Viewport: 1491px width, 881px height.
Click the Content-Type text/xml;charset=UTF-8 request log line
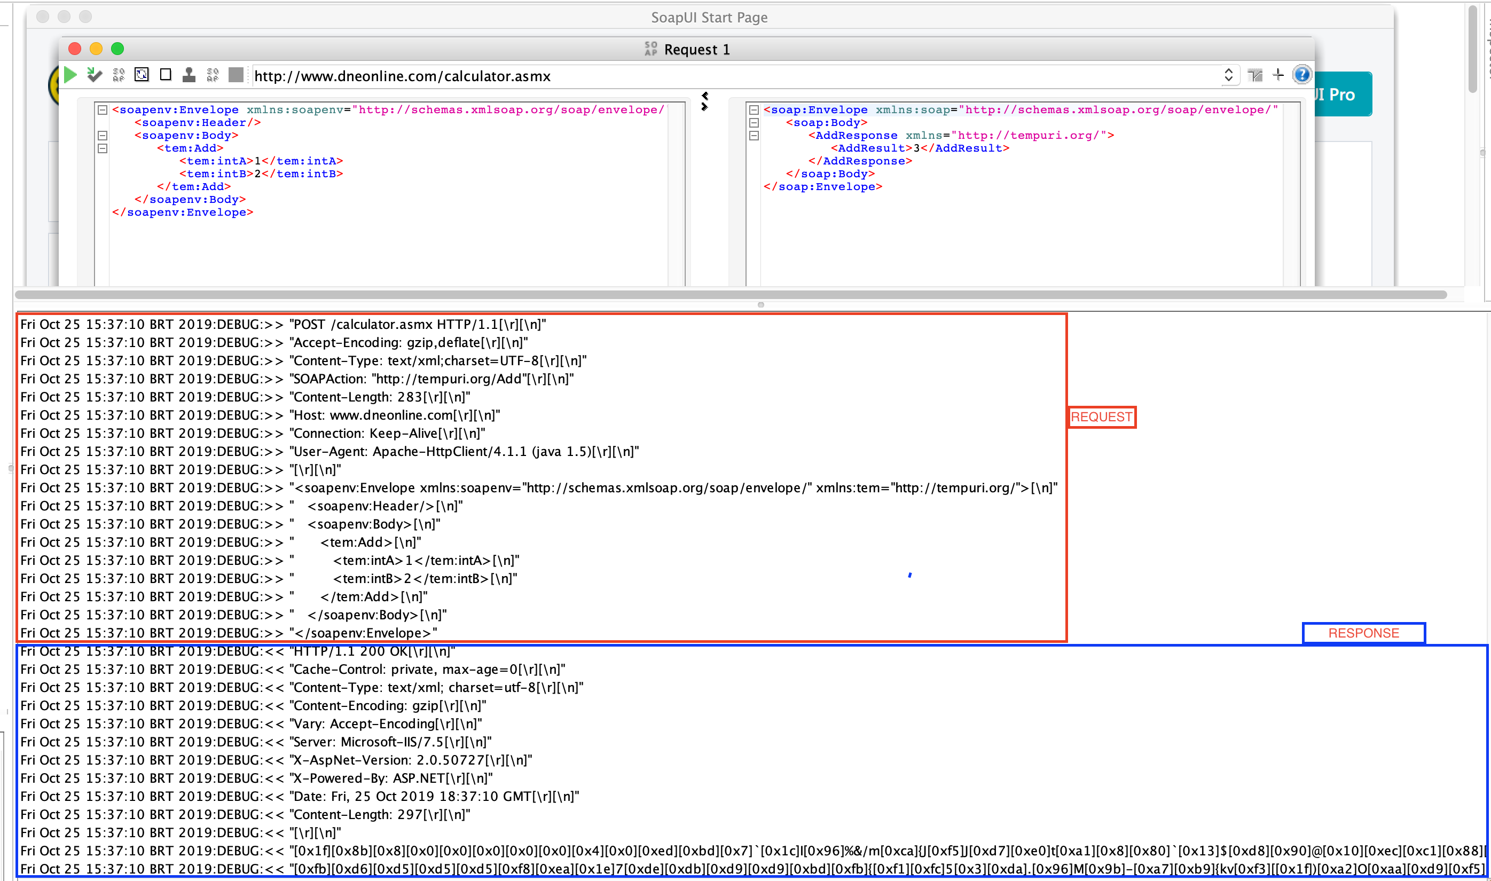(303, 361)
